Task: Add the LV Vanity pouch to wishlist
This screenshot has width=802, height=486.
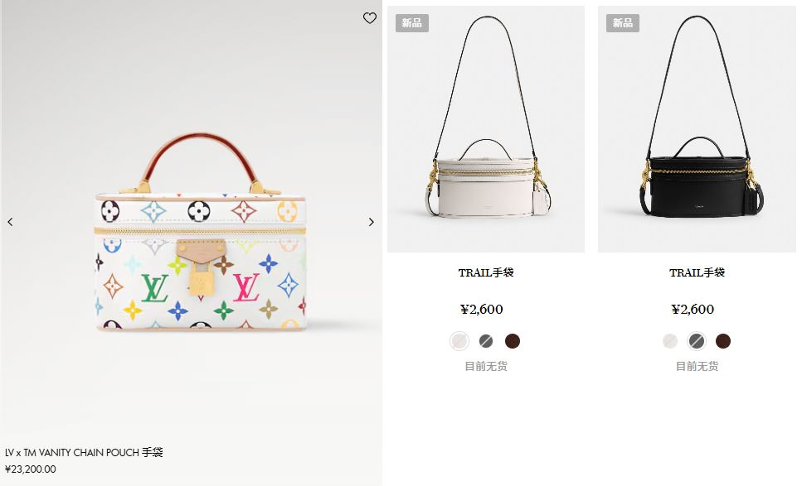Action: [370, 18]
